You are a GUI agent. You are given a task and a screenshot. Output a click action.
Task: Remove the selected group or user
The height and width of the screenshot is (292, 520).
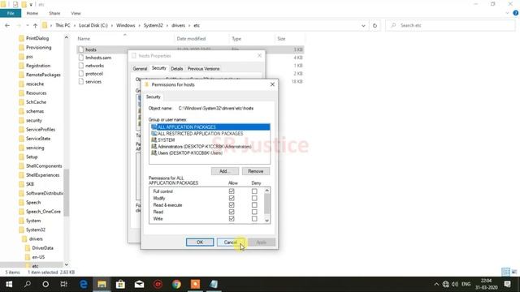pyautogui.click(x=256, y=171)
